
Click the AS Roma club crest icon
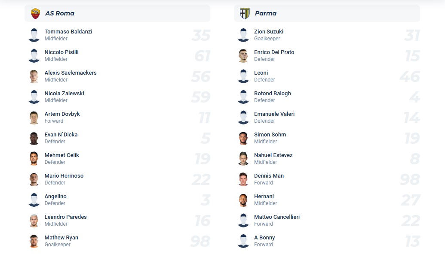tap(35, 13)
